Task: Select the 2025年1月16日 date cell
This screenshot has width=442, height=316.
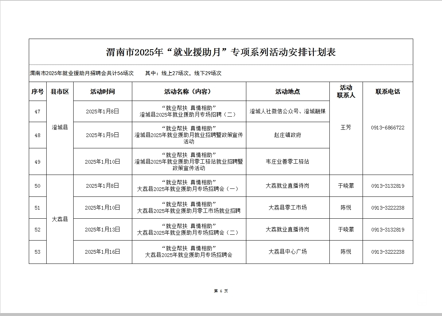Action: [102, 251]
